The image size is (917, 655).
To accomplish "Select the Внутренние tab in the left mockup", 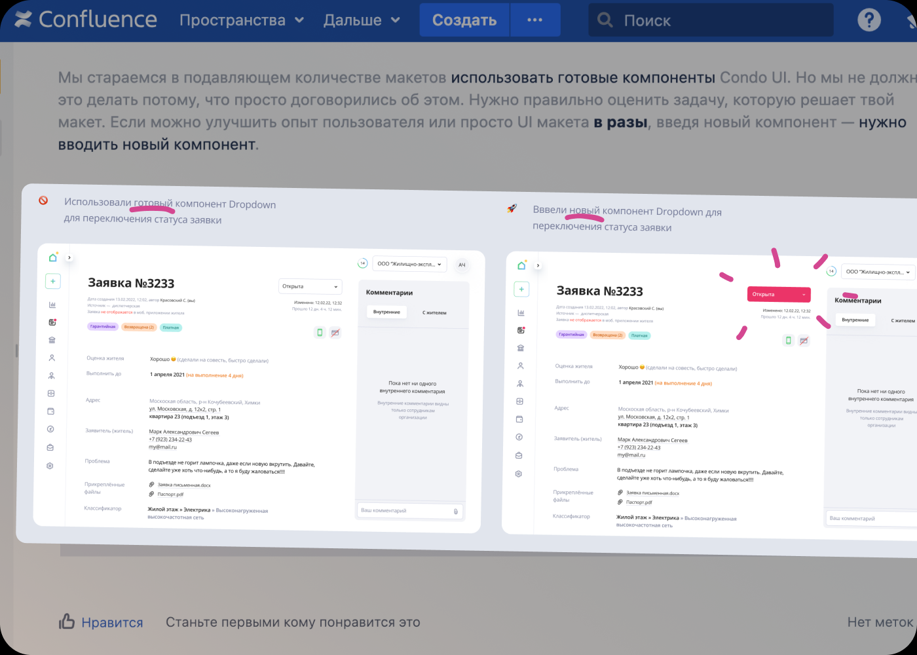I will click(x=386, y=312).
